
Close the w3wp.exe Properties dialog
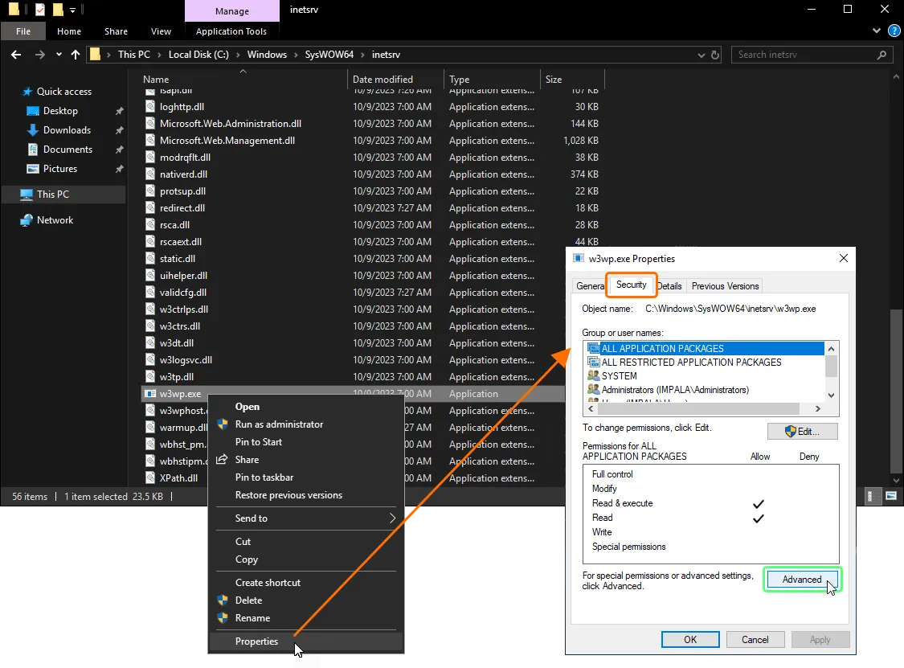844,258
